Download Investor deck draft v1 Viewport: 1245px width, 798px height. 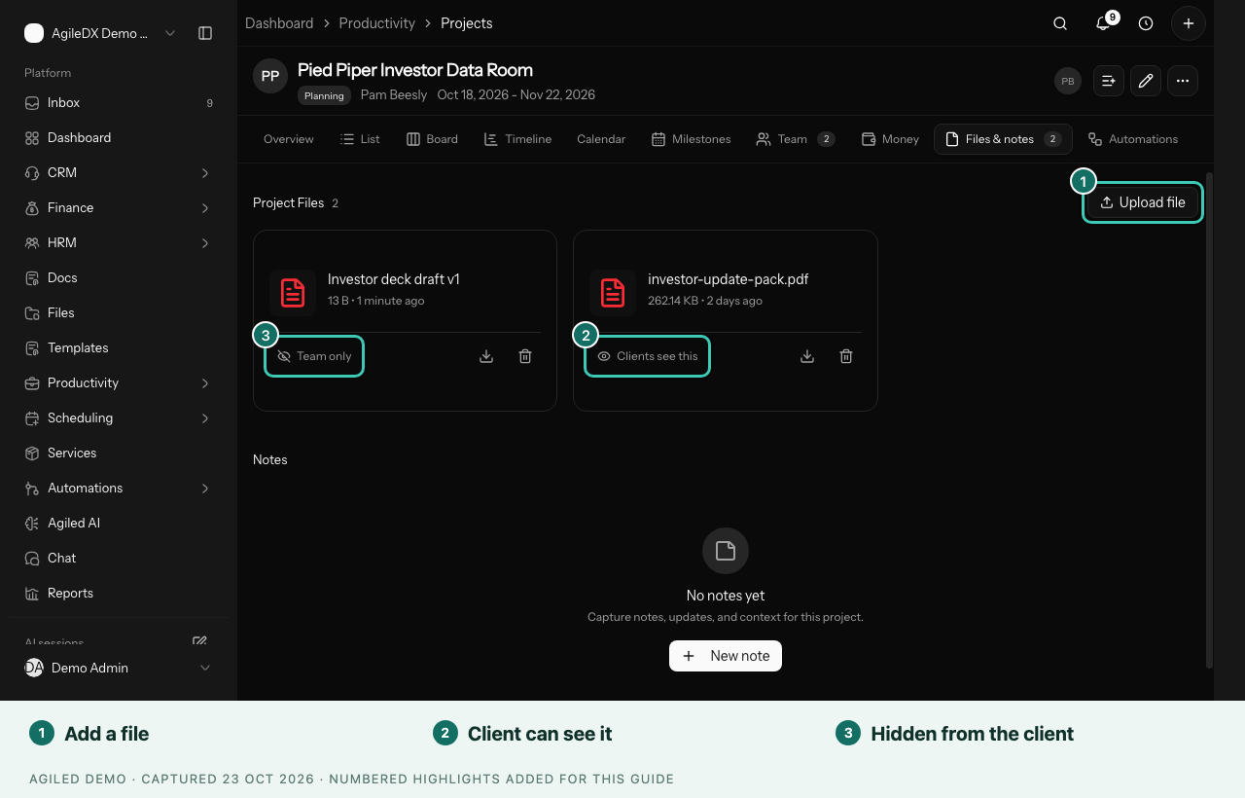tap(486, 356)
